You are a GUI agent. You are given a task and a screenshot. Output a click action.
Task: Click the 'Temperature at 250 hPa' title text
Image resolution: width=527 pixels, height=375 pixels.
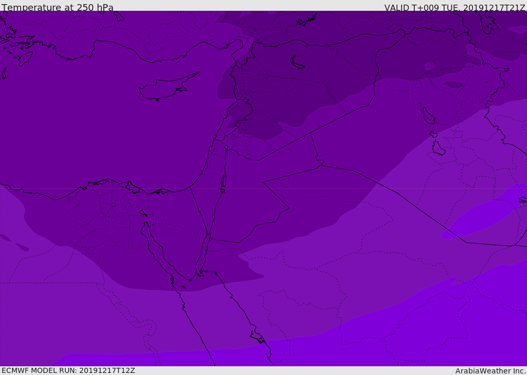tap(58, 7)
